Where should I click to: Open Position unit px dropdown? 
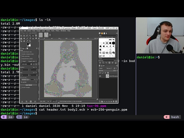coord(35,67)
